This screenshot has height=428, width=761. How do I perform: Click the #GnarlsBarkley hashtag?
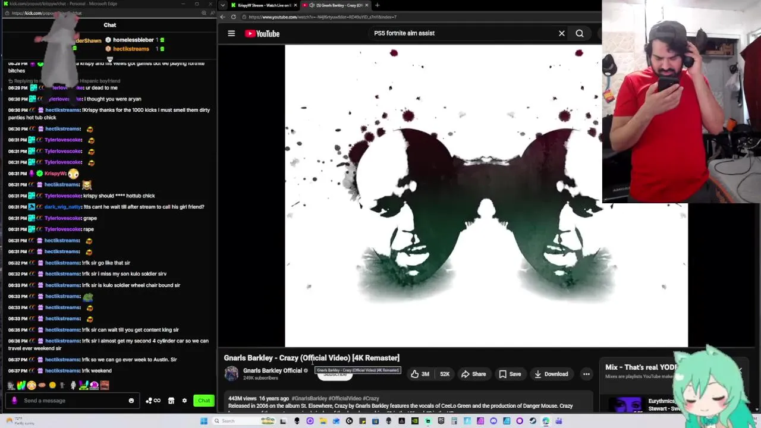point(309,398)
